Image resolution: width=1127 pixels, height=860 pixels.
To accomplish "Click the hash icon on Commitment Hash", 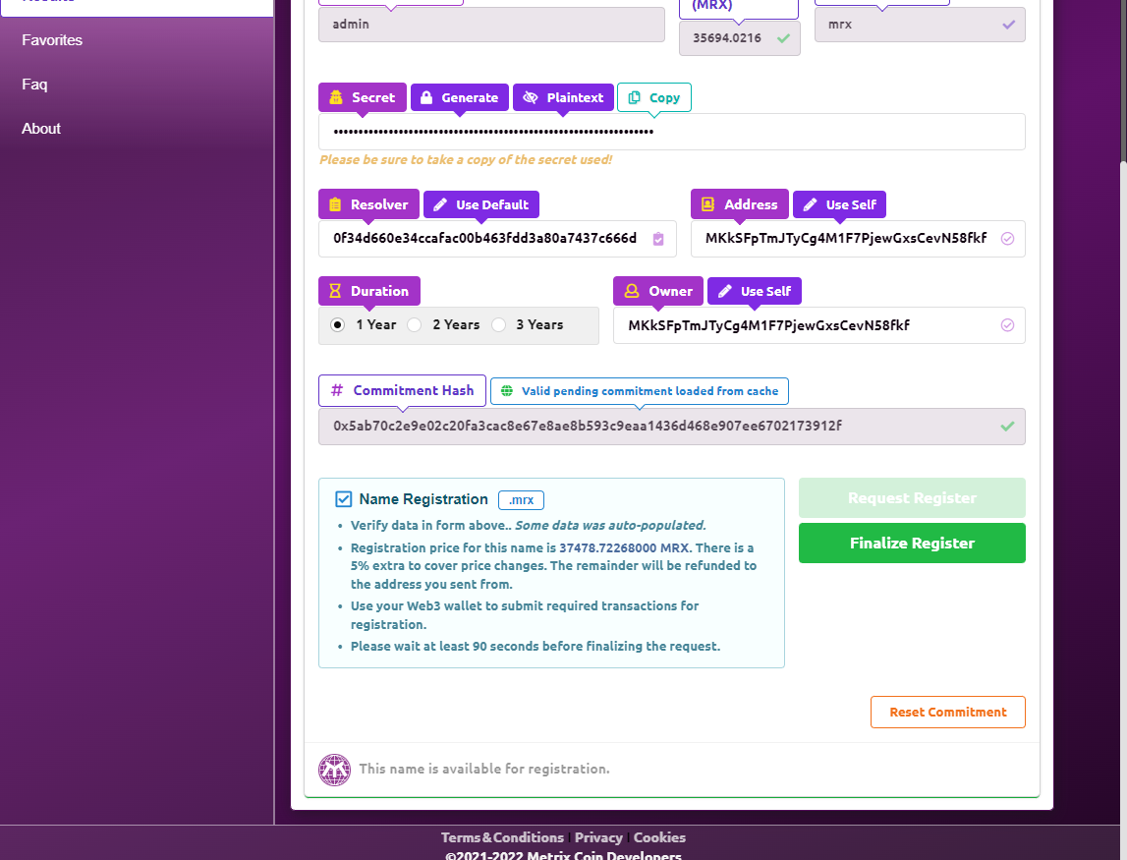I will [336, 390].
